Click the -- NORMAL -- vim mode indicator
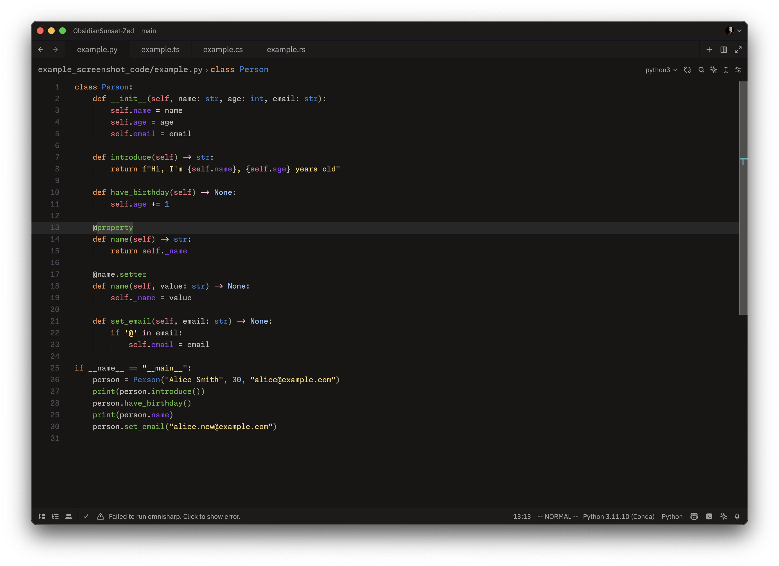This screenshot has height=566, width=779. click(x=558, y=516)
